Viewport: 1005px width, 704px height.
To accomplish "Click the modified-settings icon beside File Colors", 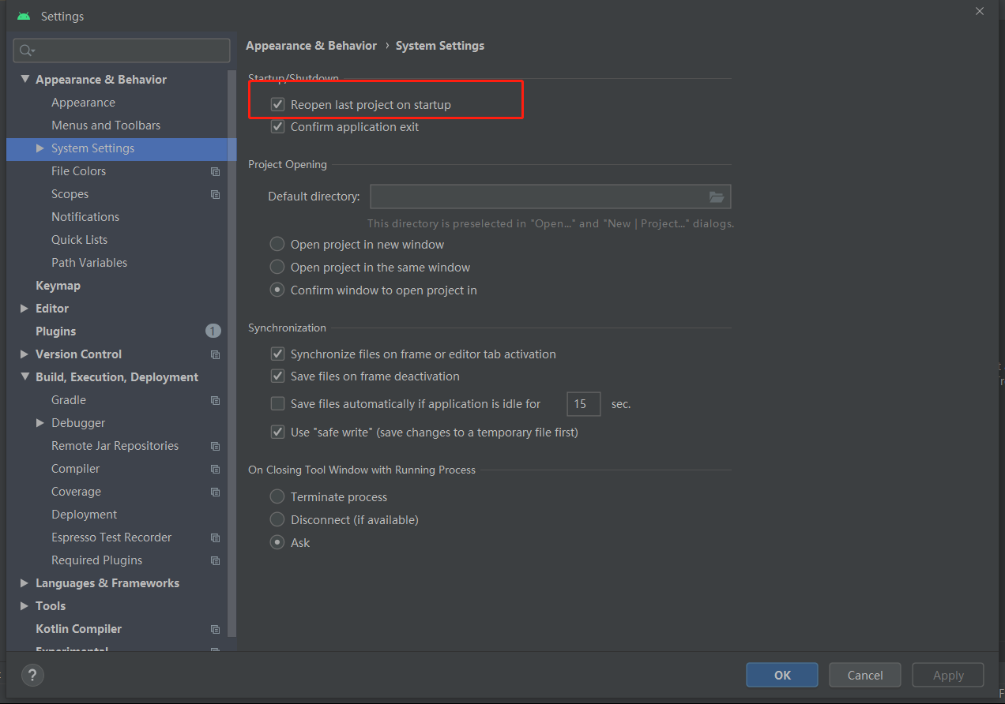I will pos(215,170).
